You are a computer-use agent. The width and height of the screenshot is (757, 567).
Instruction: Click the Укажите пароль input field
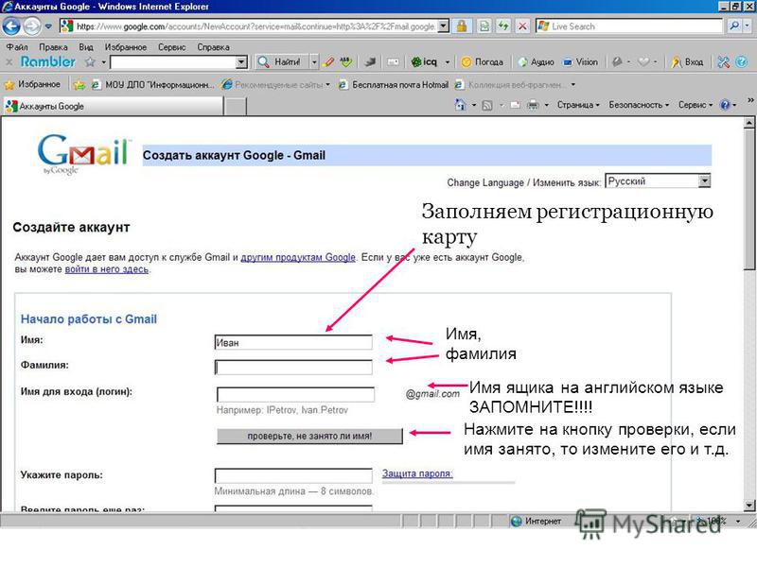[293, 475]
